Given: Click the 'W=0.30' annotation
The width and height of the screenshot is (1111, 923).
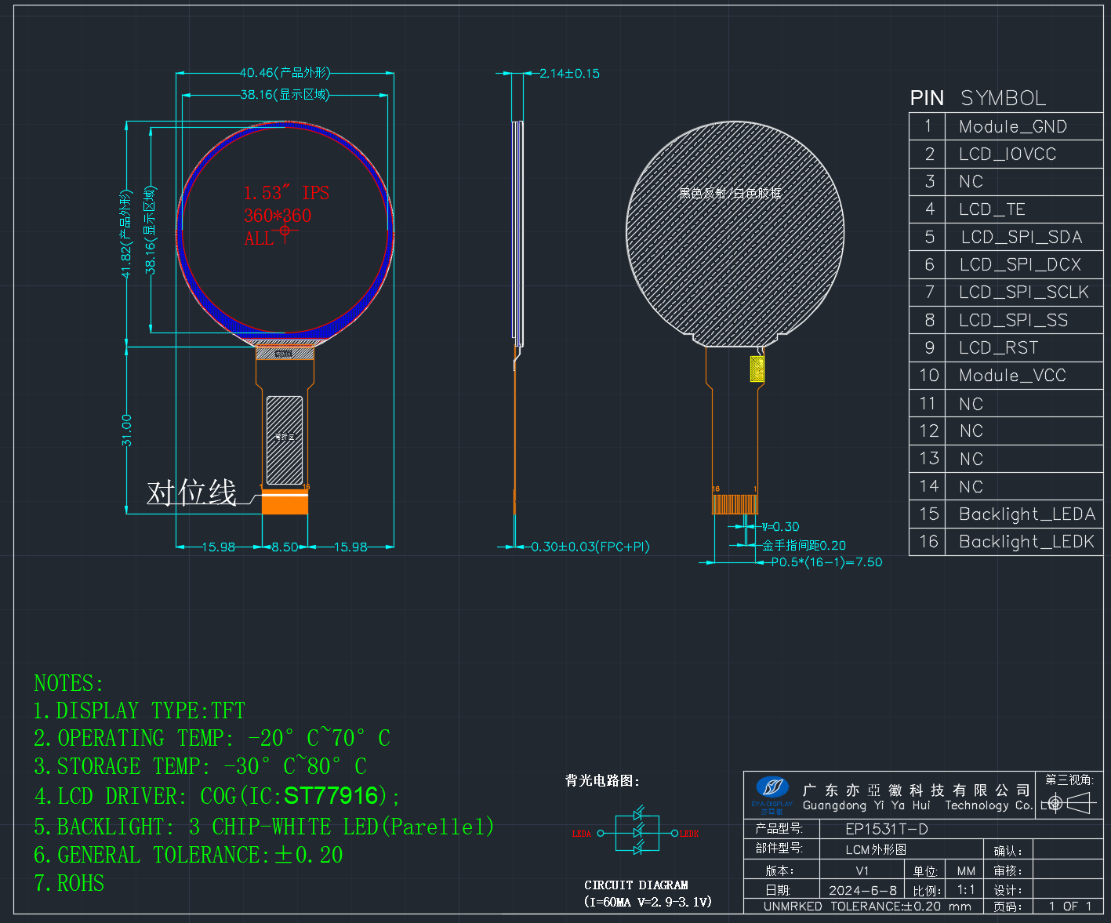Looking at the screenshot, I should 781,527.
